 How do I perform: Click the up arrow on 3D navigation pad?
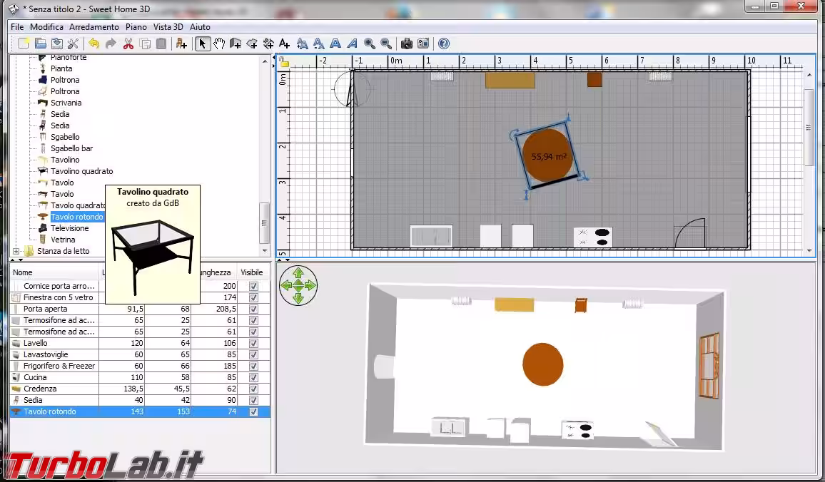pos(298,273)
